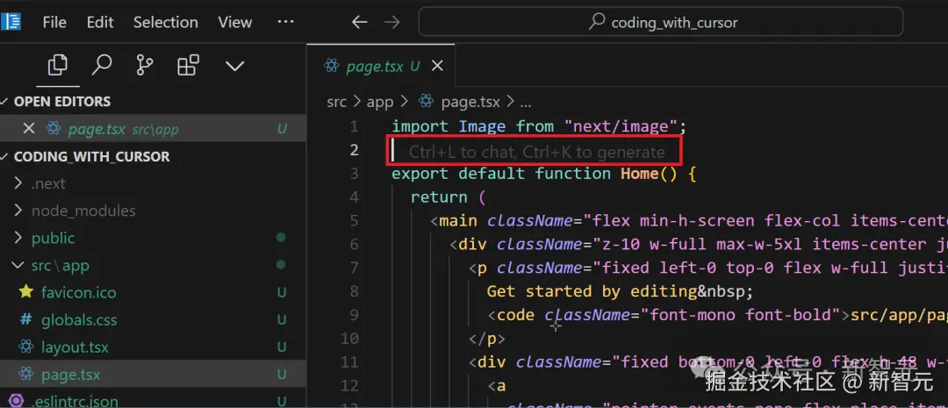Click the coding_with_cursor search box
Screen dimensions: 948x408
(x=662, y=22)
